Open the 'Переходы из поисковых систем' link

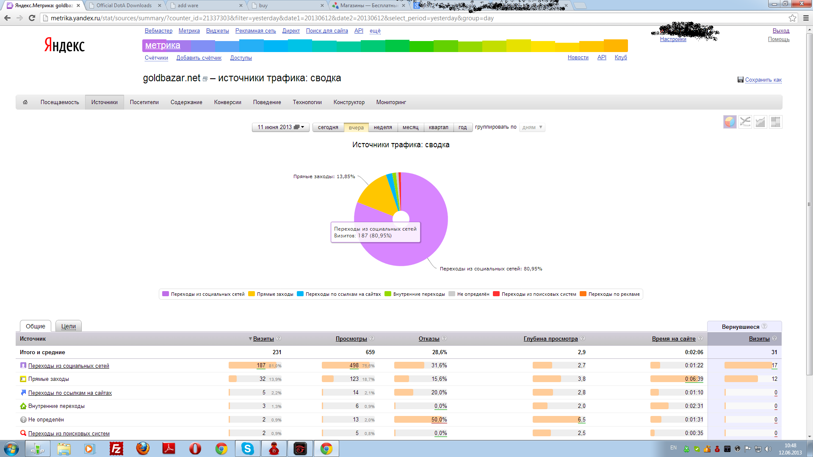point(69,433)
